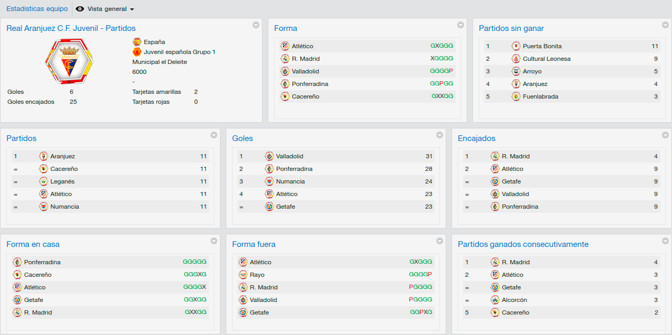Switch to Estadísticas equipo tab
The height and width of the screenshot is (335, 672).
37,9
